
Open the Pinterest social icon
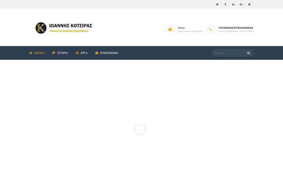(249, 4)
